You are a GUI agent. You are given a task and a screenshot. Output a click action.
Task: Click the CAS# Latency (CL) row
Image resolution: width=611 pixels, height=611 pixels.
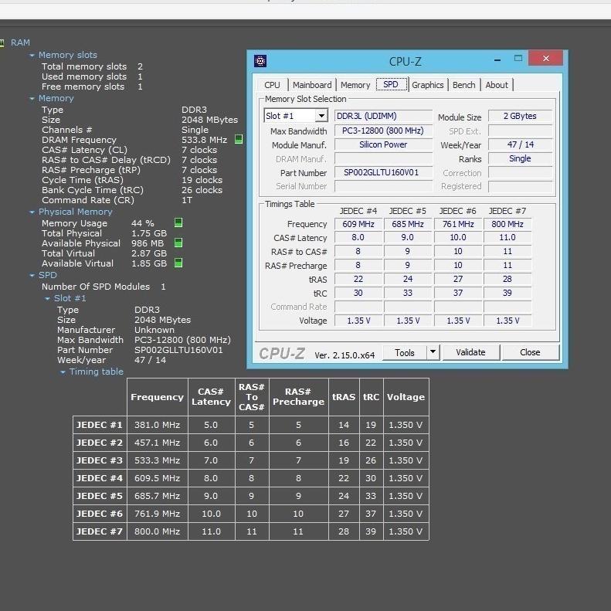[x=129, y=150]
